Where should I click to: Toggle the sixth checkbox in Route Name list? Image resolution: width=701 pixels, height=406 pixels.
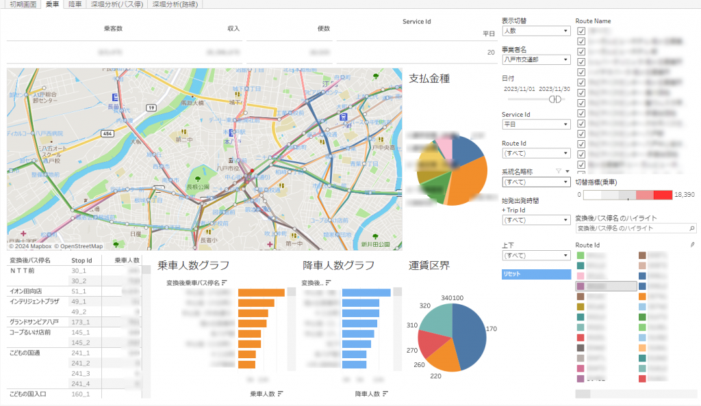(581, 82)
